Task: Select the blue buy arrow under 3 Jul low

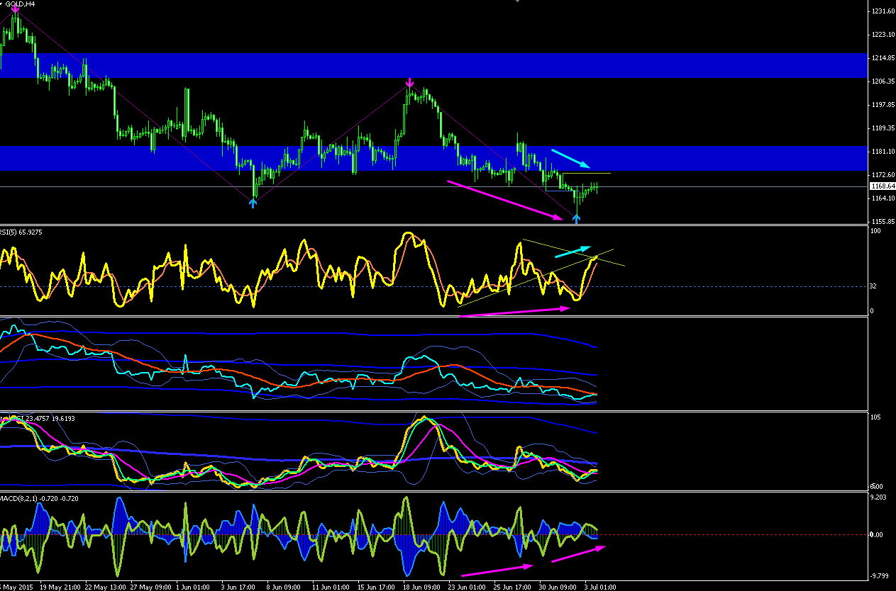Action: (576, 219)
